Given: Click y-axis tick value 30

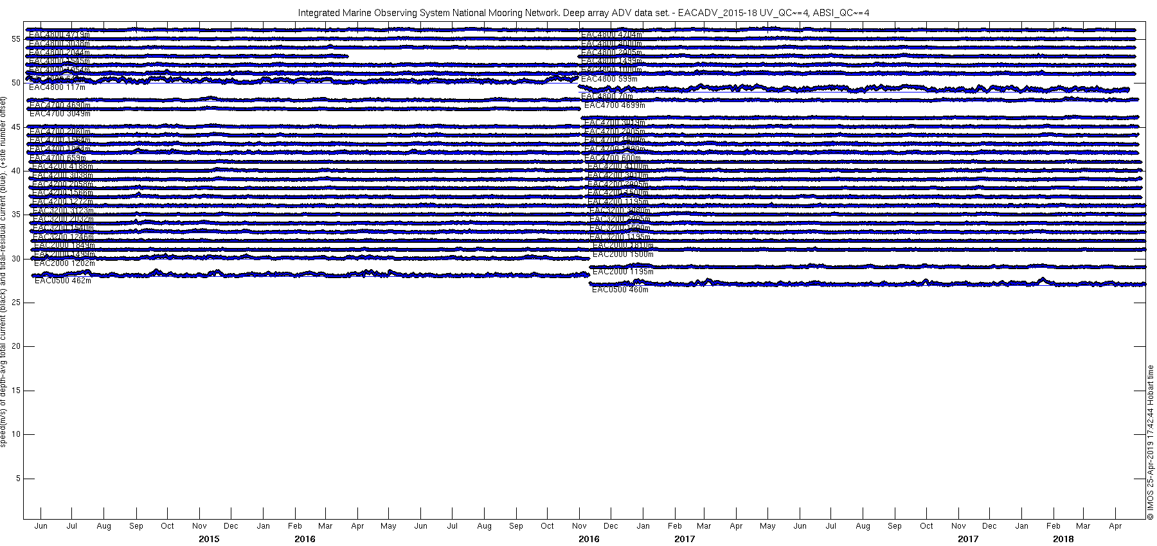Looking at the screenshot, I should pyautogui.click(x=16, y=259).
